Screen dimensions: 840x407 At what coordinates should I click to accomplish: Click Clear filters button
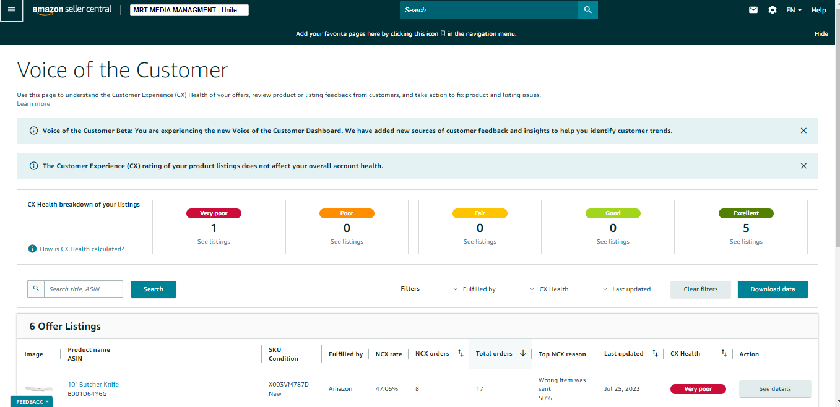click(x=701, y=289)
